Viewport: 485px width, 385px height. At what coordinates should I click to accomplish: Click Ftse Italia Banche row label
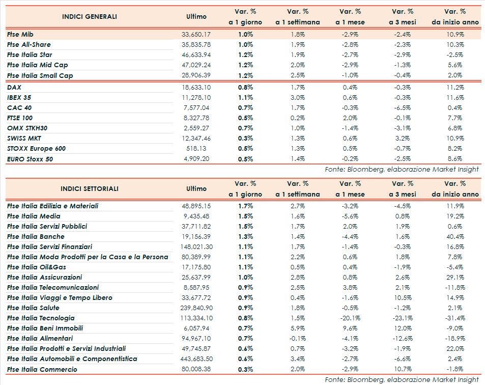[x=36, y=236]
